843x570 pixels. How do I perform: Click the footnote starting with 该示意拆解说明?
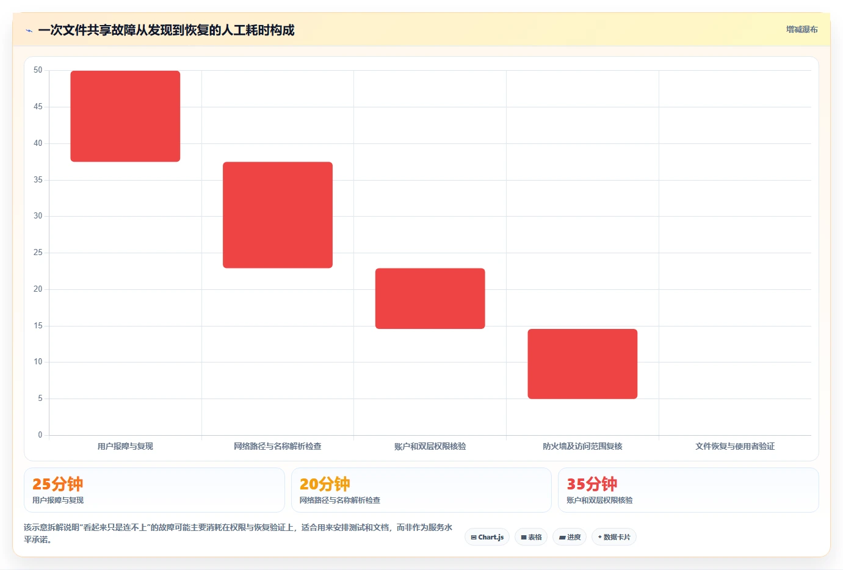238,533
